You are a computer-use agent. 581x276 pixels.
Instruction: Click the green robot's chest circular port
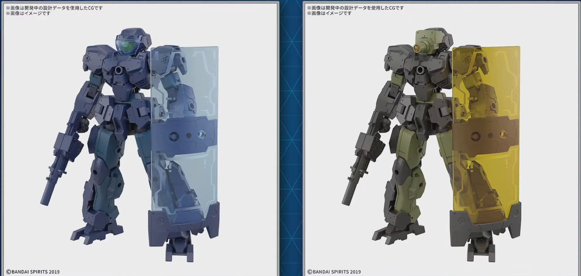pos(421,71)
